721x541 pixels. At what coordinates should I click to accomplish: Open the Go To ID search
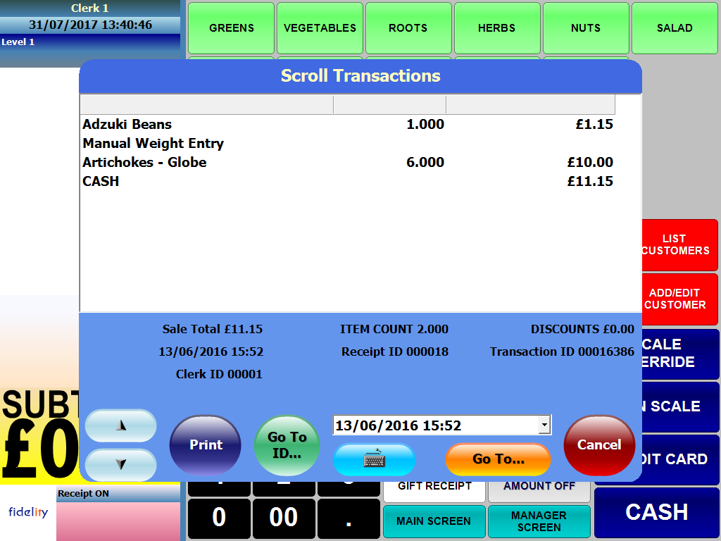pos(287,444)
